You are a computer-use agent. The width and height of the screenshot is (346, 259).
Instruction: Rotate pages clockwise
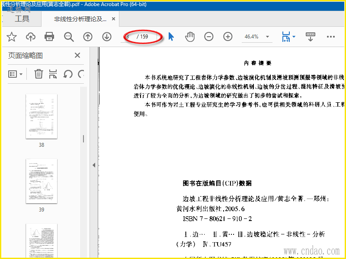click(x=81, y=74)
